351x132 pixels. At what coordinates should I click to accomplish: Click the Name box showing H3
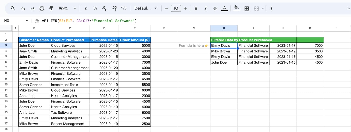point(14,21)
